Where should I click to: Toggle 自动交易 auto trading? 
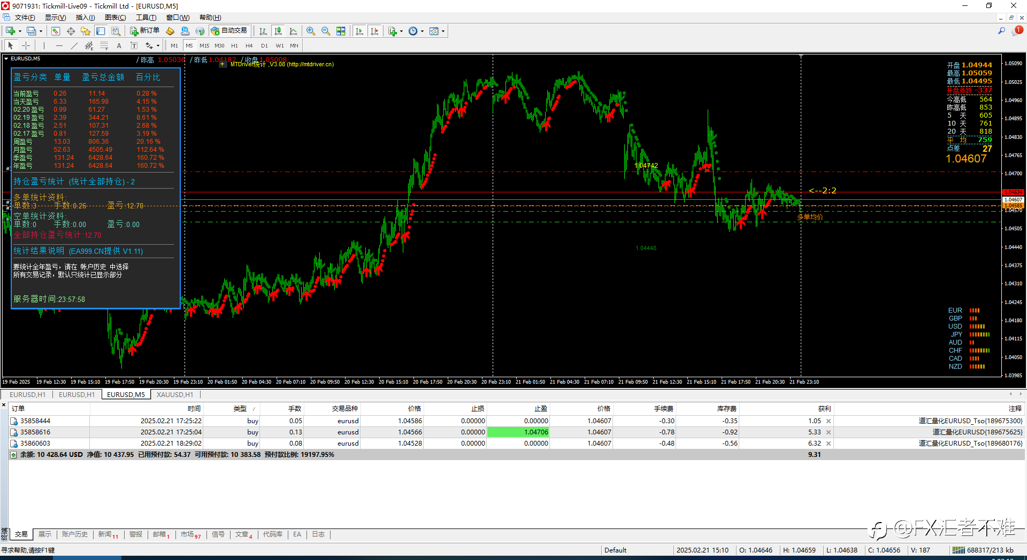tap(229, 31)
